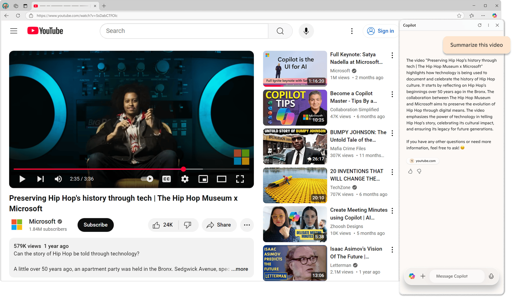Share the video

point(219,225)
